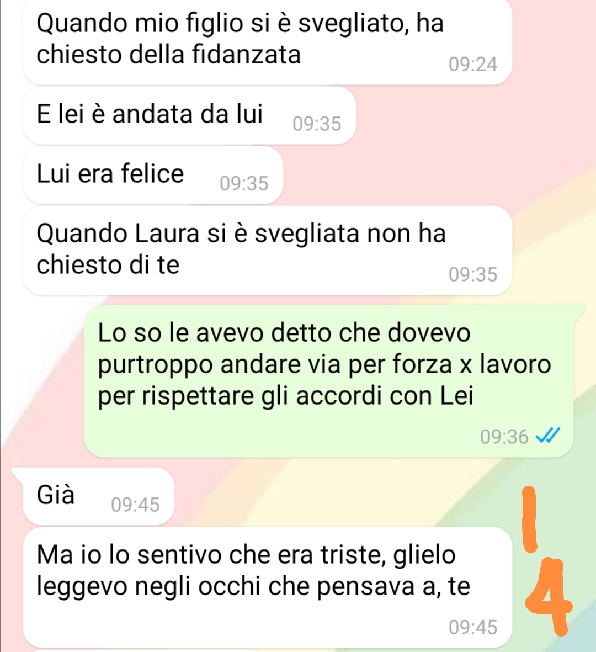Select the message 'Ma io lo sentivo che era triste'
This screenshot has width=596, height=652.
click(x=267, y=587)
